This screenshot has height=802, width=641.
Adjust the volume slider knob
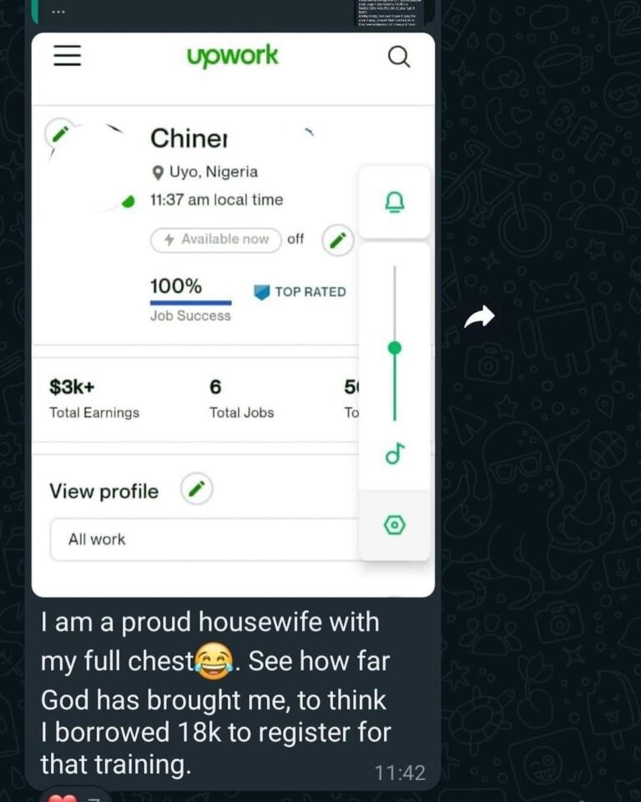pos(395,348)
